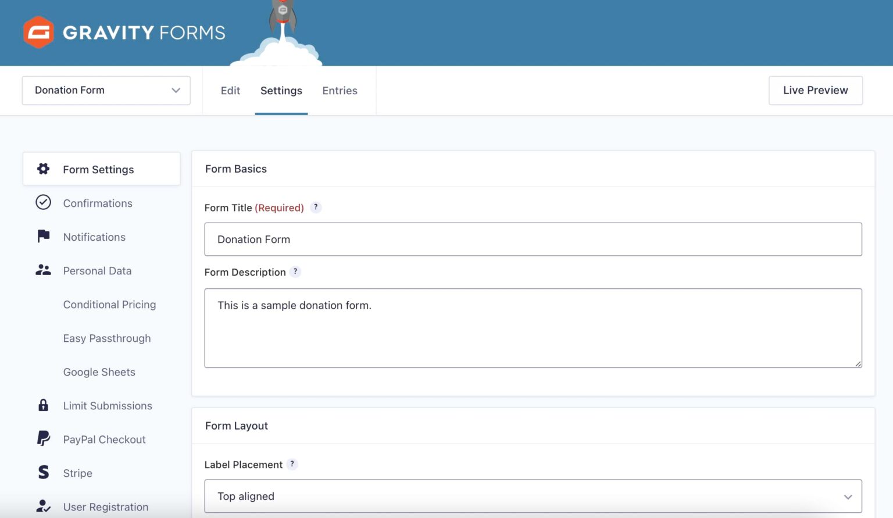Click the Stripe 'S' icon
Screen dimensions: 893x518
[43, 473]
